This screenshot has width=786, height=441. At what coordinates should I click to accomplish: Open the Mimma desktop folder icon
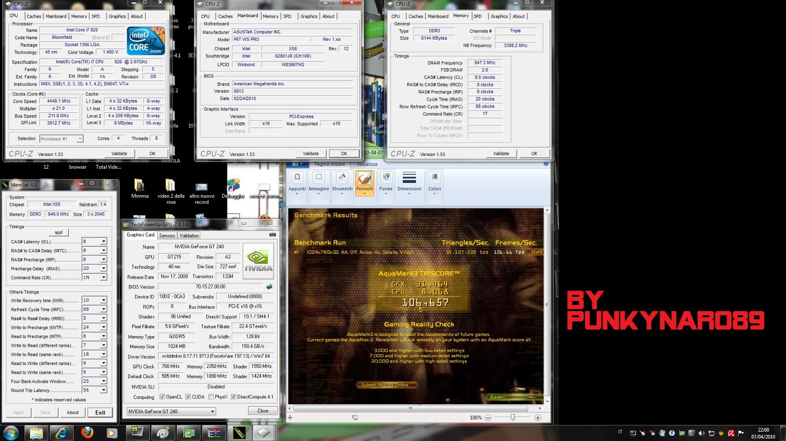coord(140,189)
